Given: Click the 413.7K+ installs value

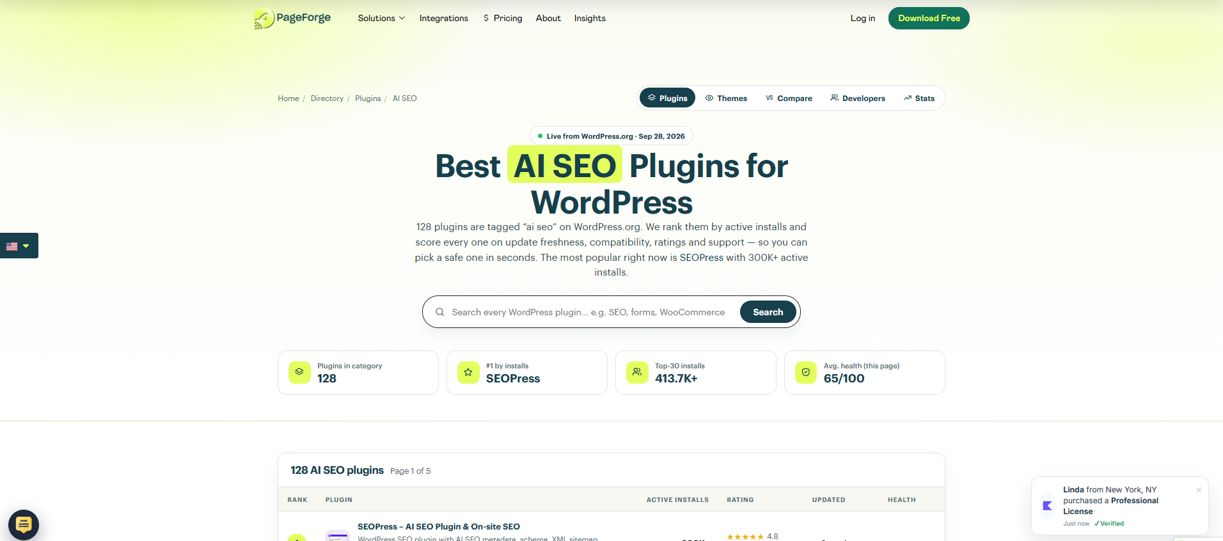Looking at the screenshot, I should pyautogui.click(x=676, y=379).
